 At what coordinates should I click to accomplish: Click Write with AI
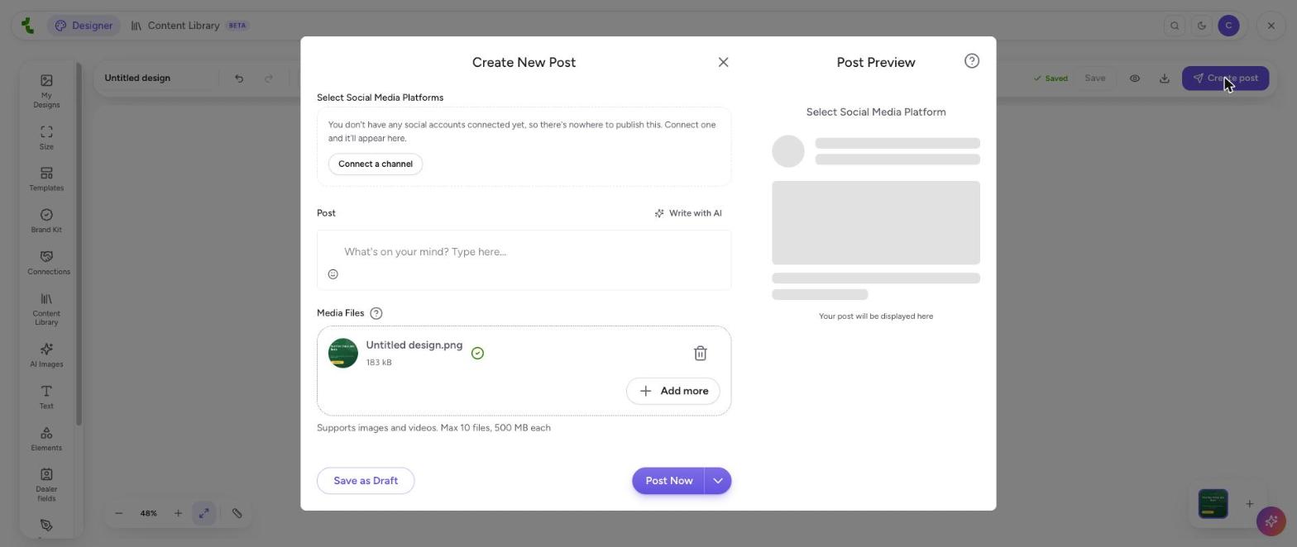(x=688, y=213)
